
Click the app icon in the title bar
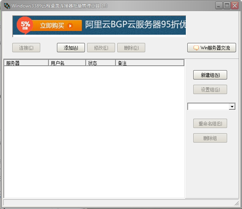7,6
